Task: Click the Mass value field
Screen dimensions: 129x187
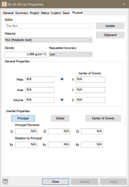Action: [40, 79]
